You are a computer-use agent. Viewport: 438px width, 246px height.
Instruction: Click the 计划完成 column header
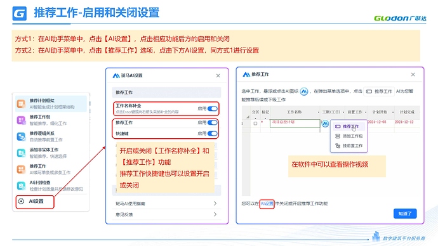coord(407,112)
